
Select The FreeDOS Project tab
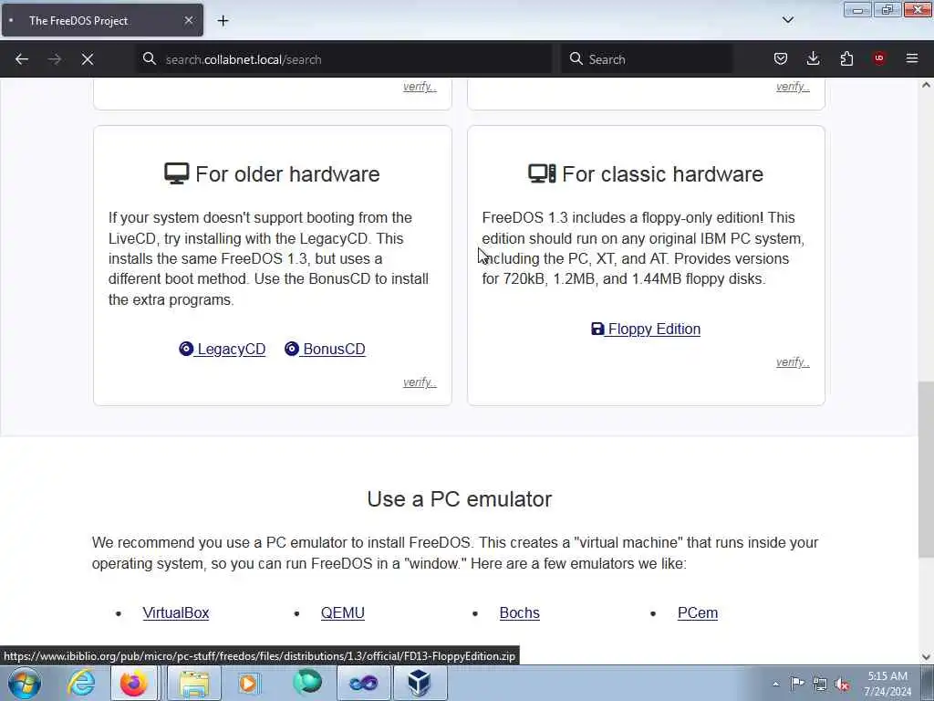(x=102, y=20)
